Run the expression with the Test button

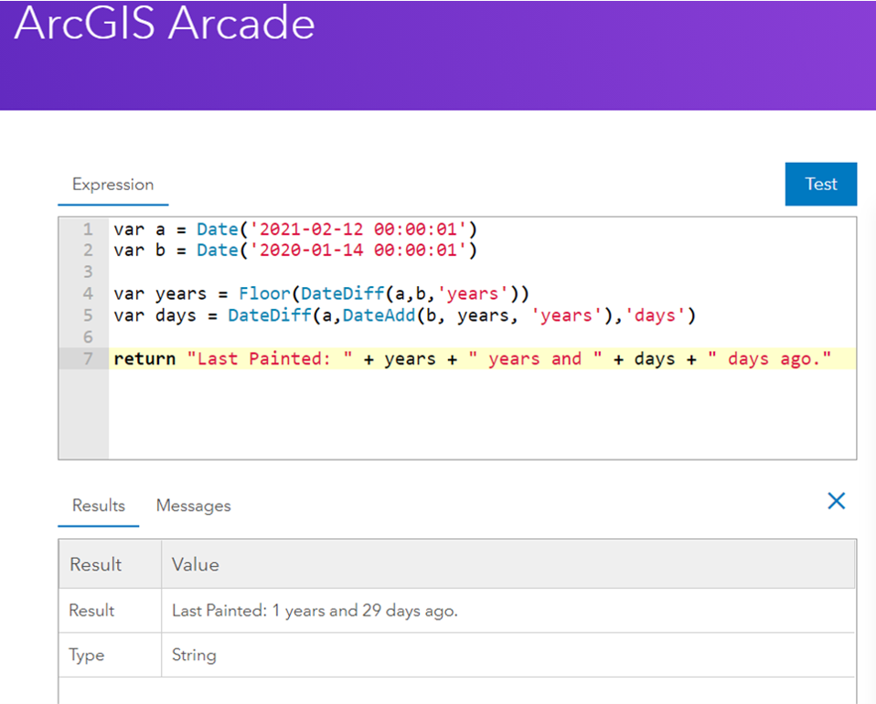tap(821, 184)
